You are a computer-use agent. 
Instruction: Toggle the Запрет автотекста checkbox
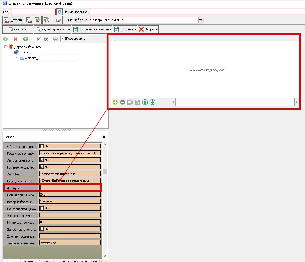(42, 229)
